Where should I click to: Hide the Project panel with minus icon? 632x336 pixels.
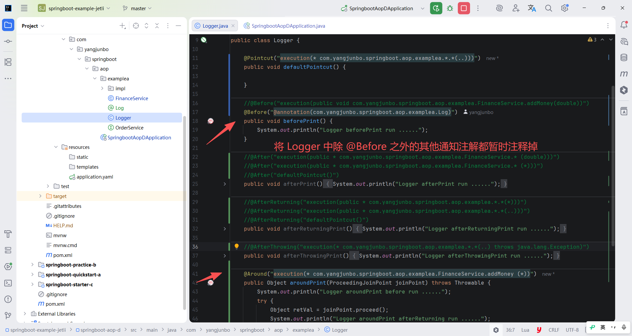click(x=178, y=26)
